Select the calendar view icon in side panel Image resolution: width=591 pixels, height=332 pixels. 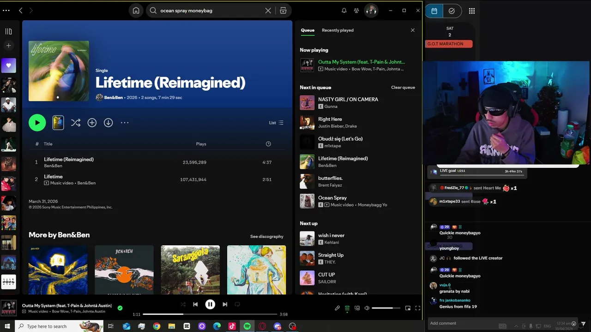tap(434, 11)
